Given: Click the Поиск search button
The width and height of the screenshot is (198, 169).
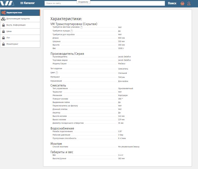Looking at the screenshot, I should pos(172,3).
